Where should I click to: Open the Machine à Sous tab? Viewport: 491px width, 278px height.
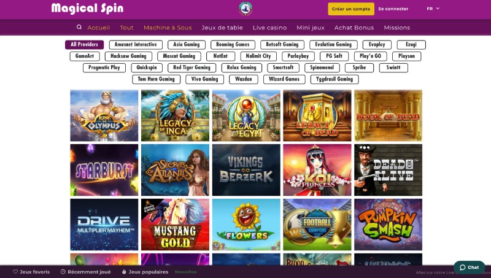[x=168, y=28]
